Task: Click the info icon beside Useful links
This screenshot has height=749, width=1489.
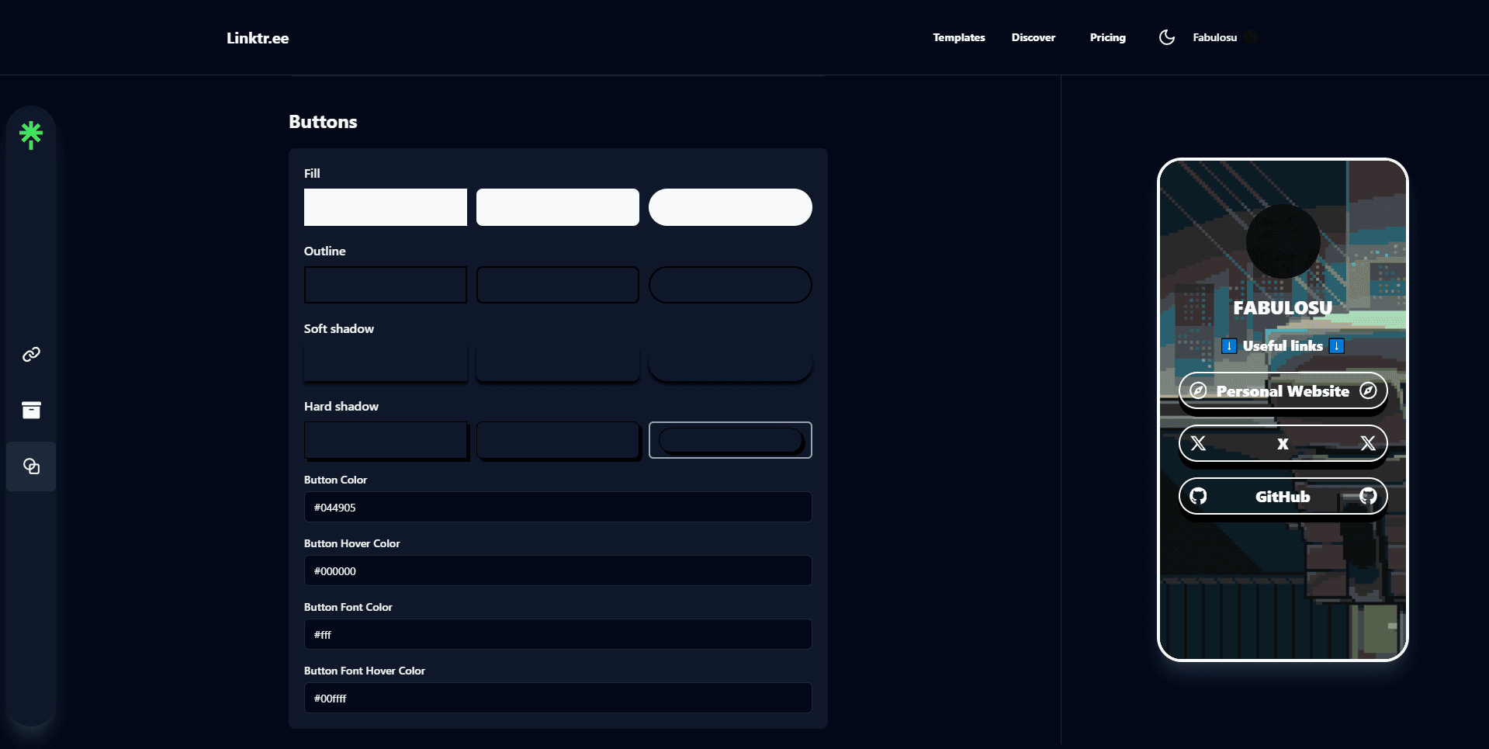Action: [x=1230, y=346]
